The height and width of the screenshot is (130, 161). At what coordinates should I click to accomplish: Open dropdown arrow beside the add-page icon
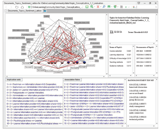[x=95, y=7]
